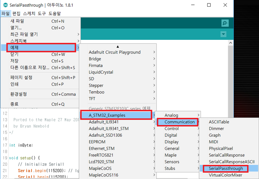Viewport: 259px width, 179px height.
Task: Expand LiquidCrystal examples submenu
Action: [118, 72]
